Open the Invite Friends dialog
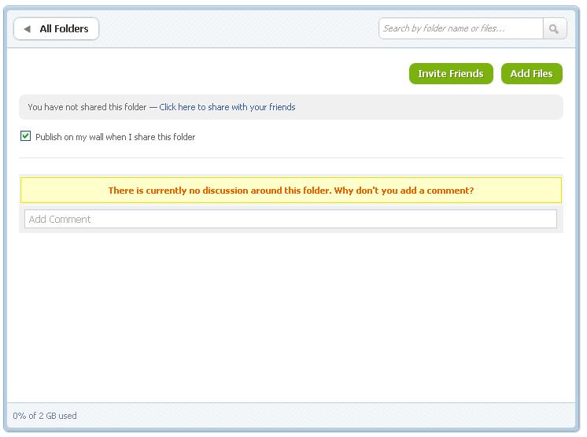Screen dimensions: 587x437 coord(451,73)
